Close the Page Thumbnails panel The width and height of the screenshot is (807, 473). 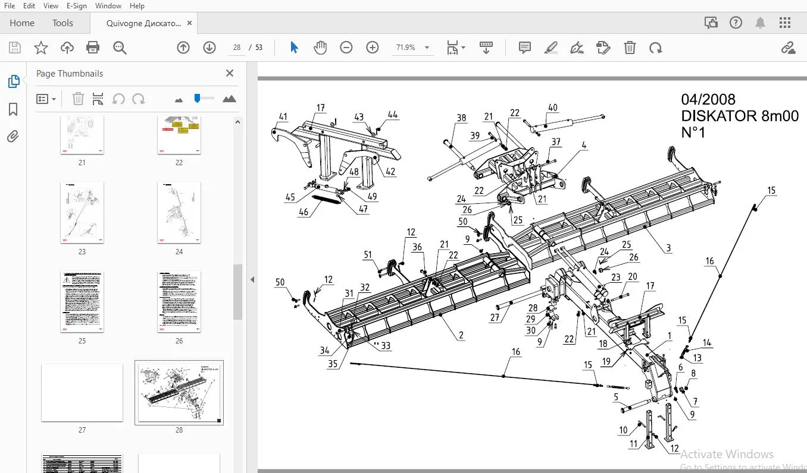230,73
